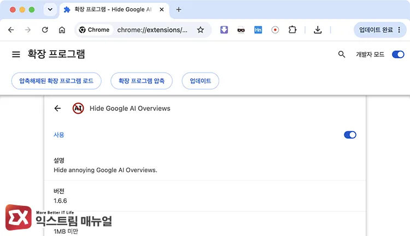
Task: Open the Extensions puzzle-piece menu
Action: click(292, 30)
